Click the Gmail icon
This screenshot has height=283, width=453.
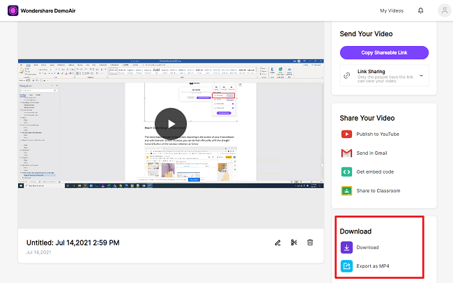coord(346,153)
